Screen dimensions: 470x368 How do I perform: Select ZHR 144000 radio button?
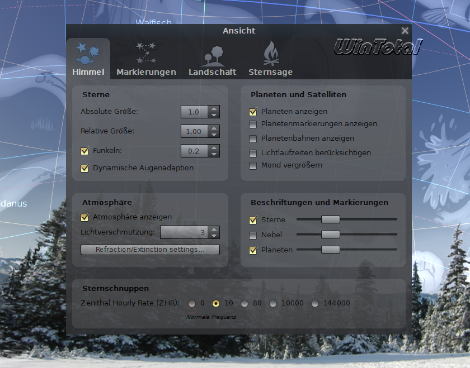click(315, 303)
